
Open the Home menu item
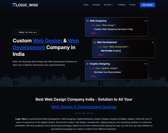point(86,5)
